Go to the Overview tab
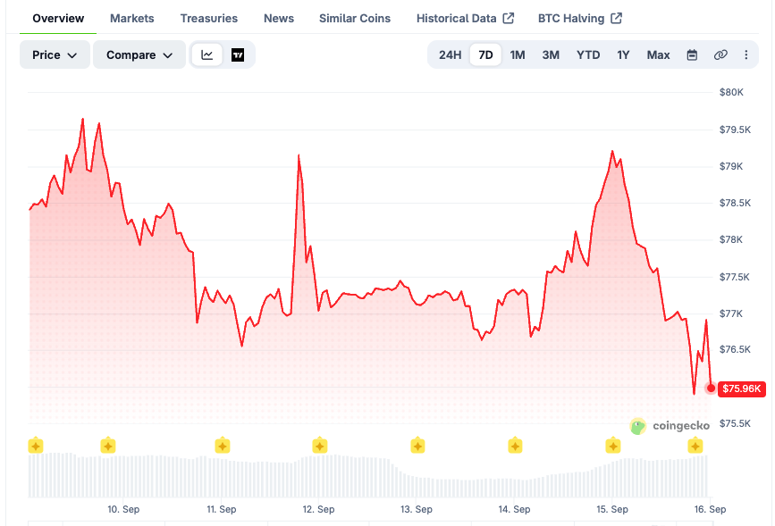 coord(58,18)
